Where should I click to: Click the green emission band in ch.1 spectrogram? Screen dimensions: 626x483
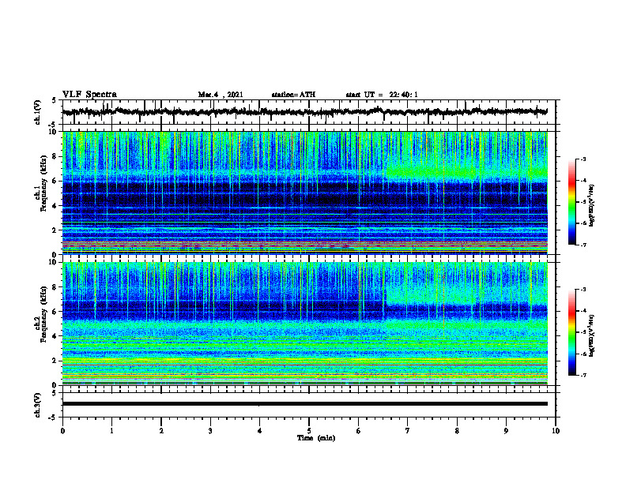pos(432,172)
